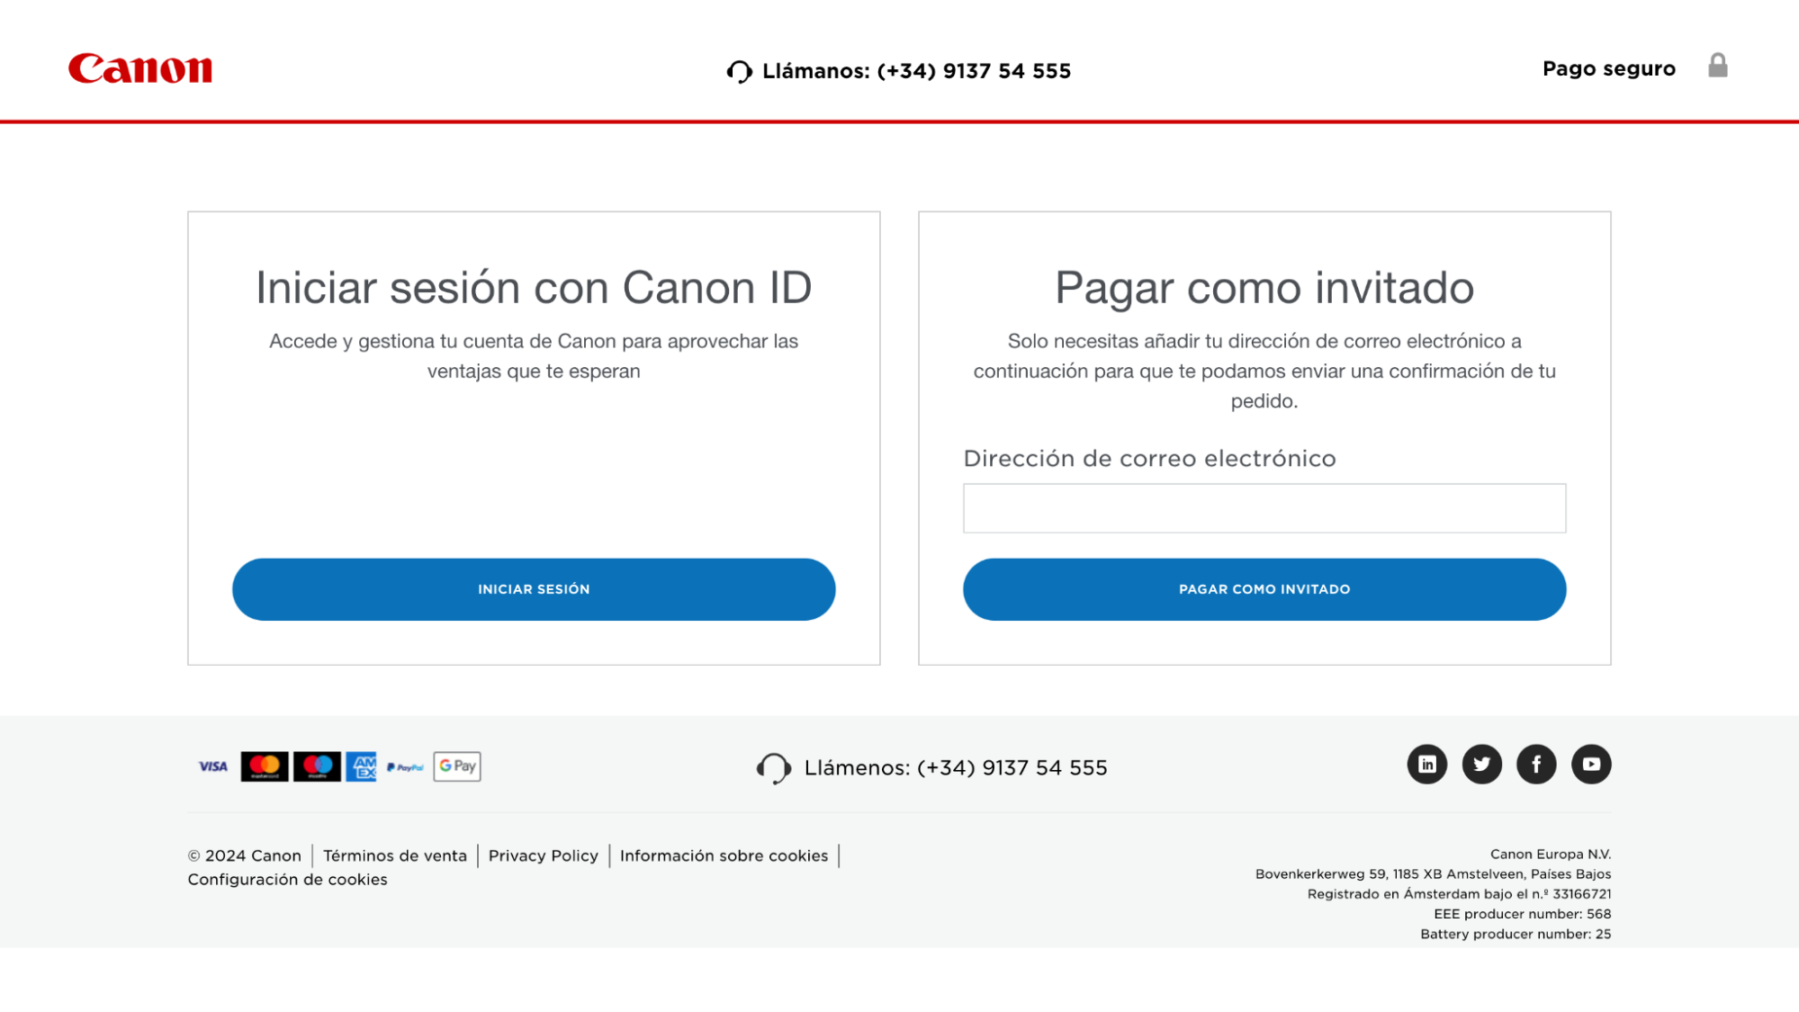Click Configuración de cookies link
The height and width of the screenshot is (1012, 1799).
coord(287,879)
